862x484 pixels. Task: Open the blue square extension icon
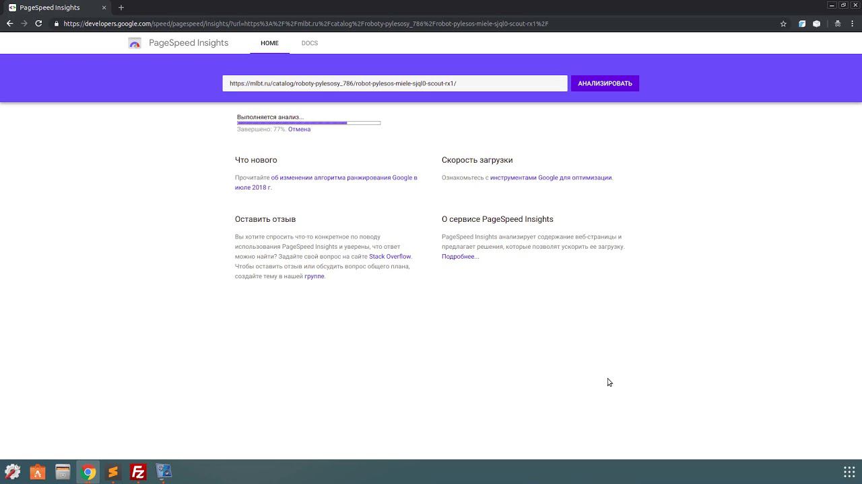click(x=802, y=24)
